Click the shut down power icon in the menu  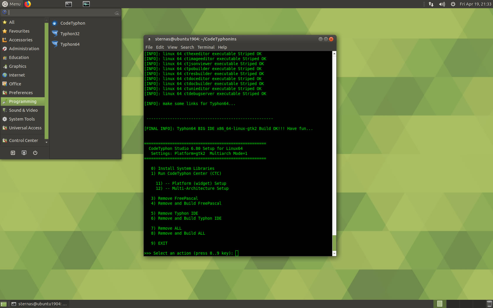(x=35, y=153)
